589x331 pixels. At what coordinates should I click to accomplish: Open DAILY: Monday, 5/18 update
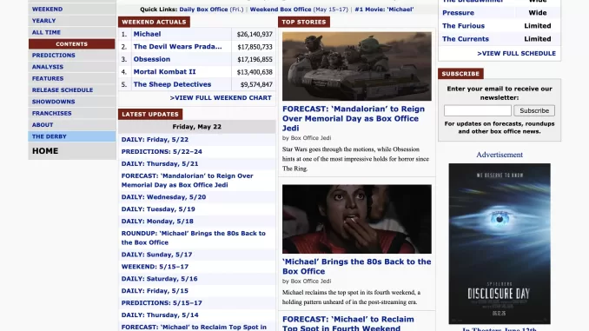[157, 222]
